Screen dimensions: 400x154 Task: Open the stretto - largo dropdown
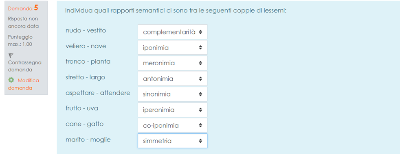click(x=172, y=79)
